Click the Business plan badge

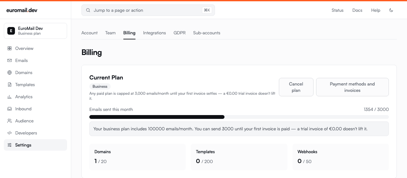pos(100,86)
